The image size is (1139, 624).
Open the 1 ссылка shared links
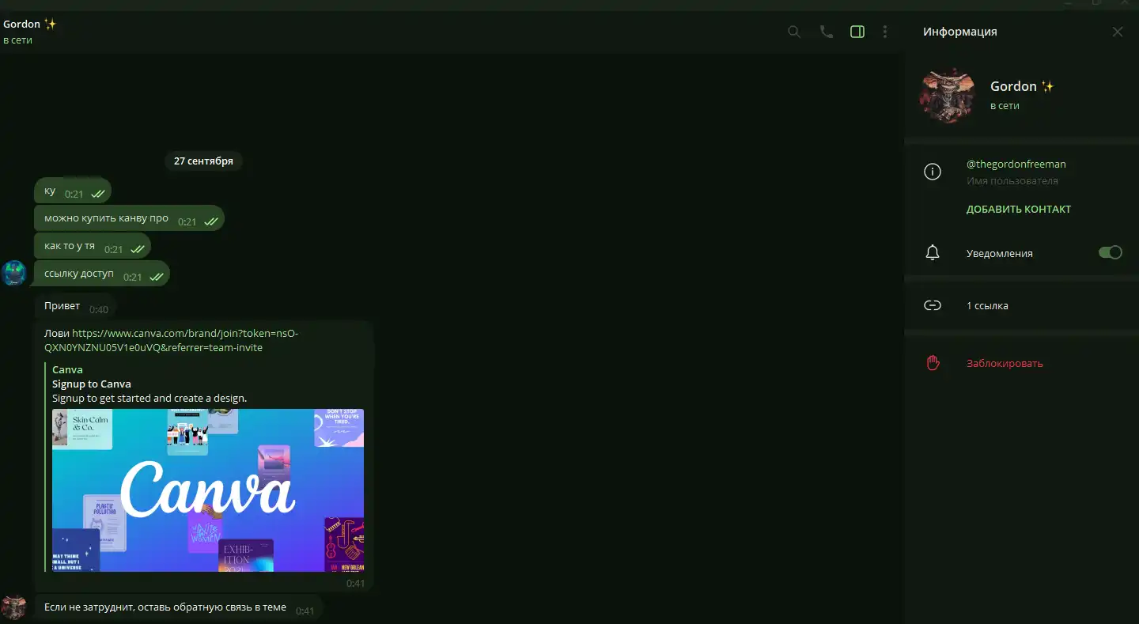[987, 305]
